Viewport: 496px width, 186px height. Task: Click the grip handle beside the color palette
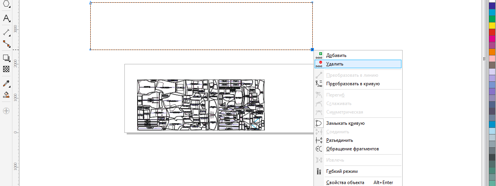coord(484,59)
